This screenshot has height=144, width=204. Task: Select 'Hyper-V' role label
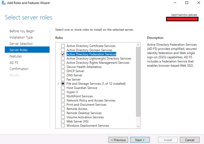72,92
